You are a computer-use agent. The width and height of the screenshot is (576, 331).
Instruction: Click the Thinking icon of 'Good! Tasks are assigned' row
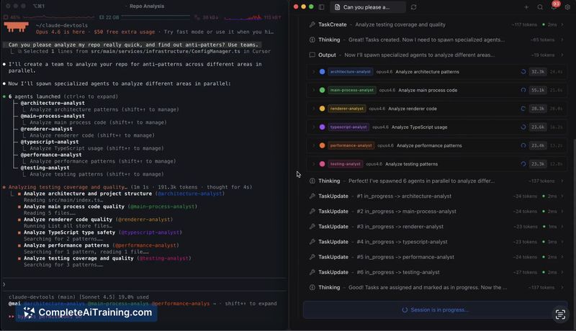pos(312,287)
